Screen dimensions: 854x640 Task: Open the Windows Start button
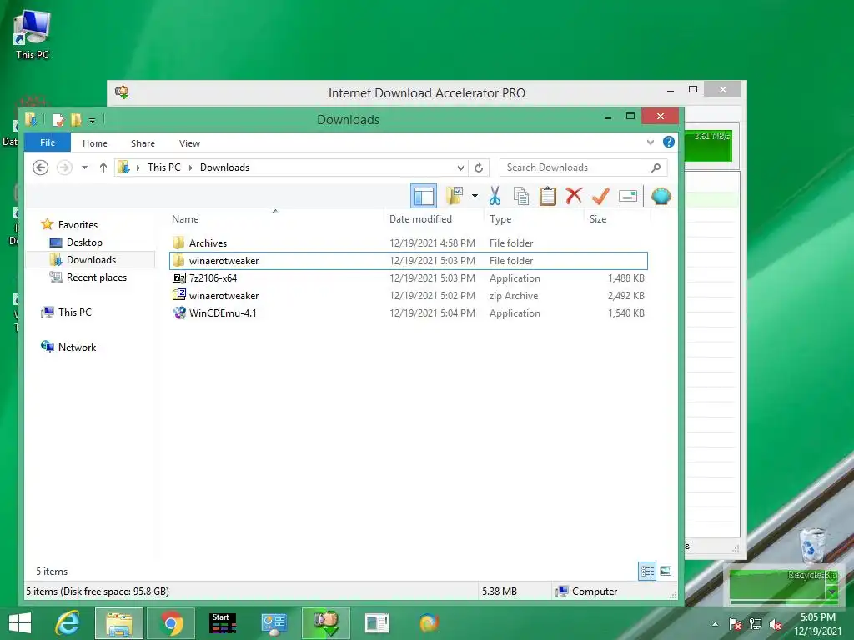pyautogui.click(x=20, y=623)
